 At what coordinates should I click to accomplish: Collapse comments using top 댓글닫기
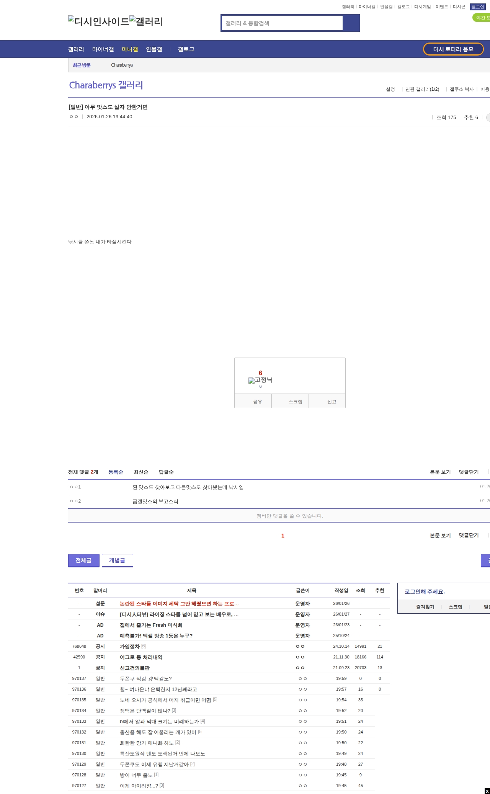point(469,472)
